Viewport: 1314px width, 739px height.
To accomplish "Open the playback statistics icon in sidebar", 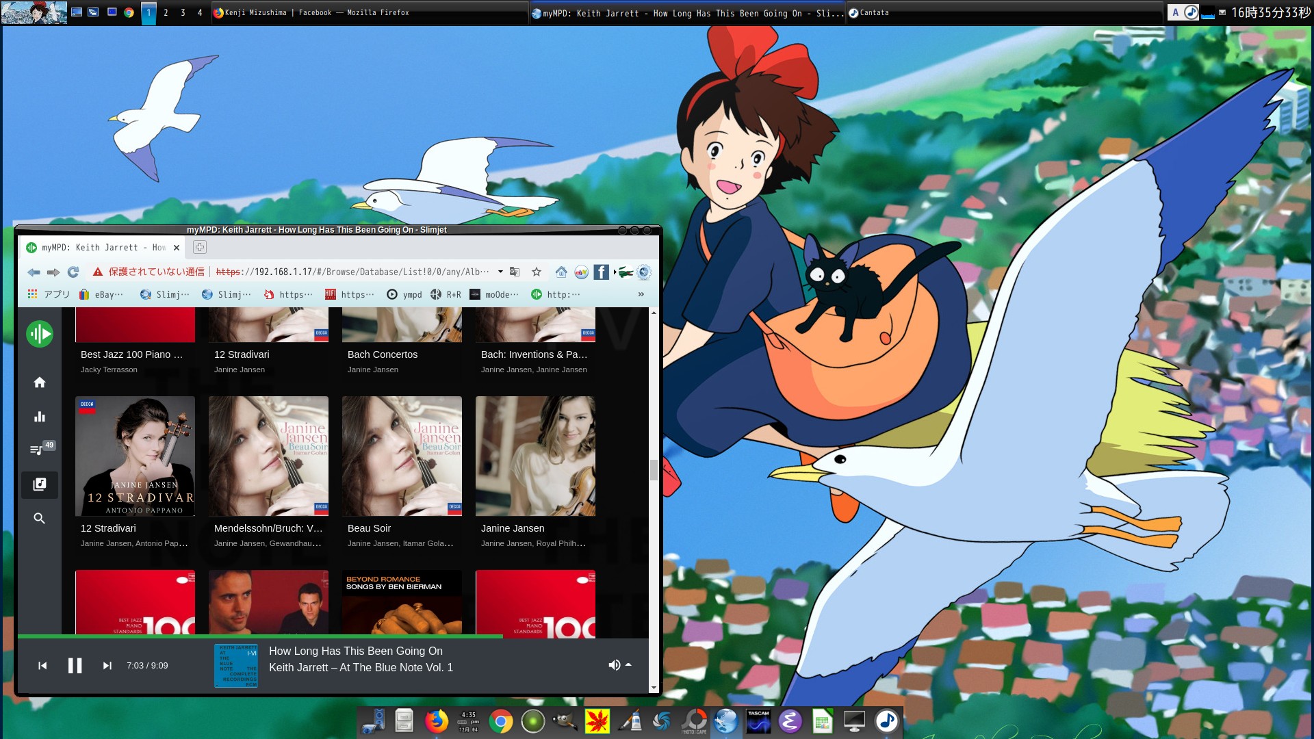I will click(x=40, y=417).
